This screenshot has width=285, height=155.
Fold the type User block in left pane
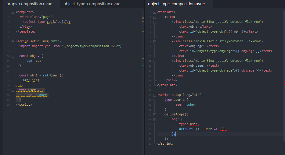pyautogui.click(x=13, y=90)
